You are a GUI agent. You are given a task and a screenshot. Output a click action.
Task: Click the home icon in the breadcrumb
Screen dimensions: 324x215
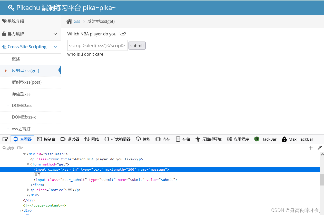pos(69,21)
